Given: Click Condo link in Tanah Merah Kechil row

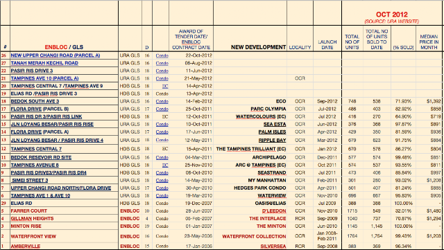Looking at the screenshot, I should coord(162,63).
